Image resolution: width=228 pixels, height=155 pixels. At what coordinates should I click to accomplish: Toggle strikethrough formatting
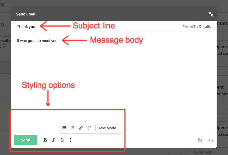pos(62,140)
